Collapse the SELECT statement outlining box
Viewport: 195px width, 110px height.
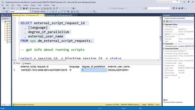(19, 23)
